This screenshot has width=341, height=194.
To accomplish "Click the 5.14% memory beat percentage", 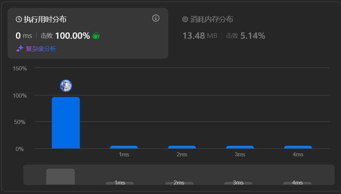I will tap(253, 36).
